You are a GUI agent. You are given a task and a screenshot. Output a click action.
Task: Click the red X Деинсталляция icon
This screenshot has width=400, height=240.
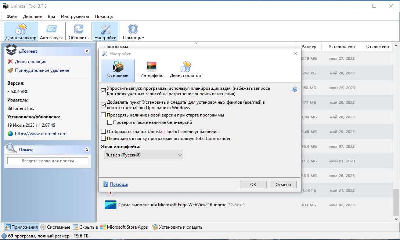tap(10, 62)
